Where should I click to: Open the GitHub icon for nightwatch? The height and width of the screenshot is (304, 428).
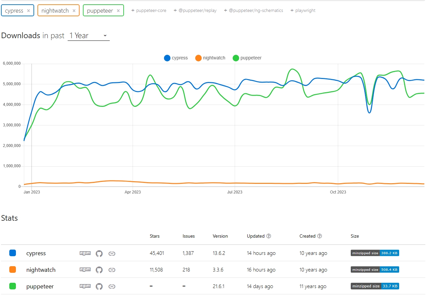pyautogui.click(x=99, y=270)
